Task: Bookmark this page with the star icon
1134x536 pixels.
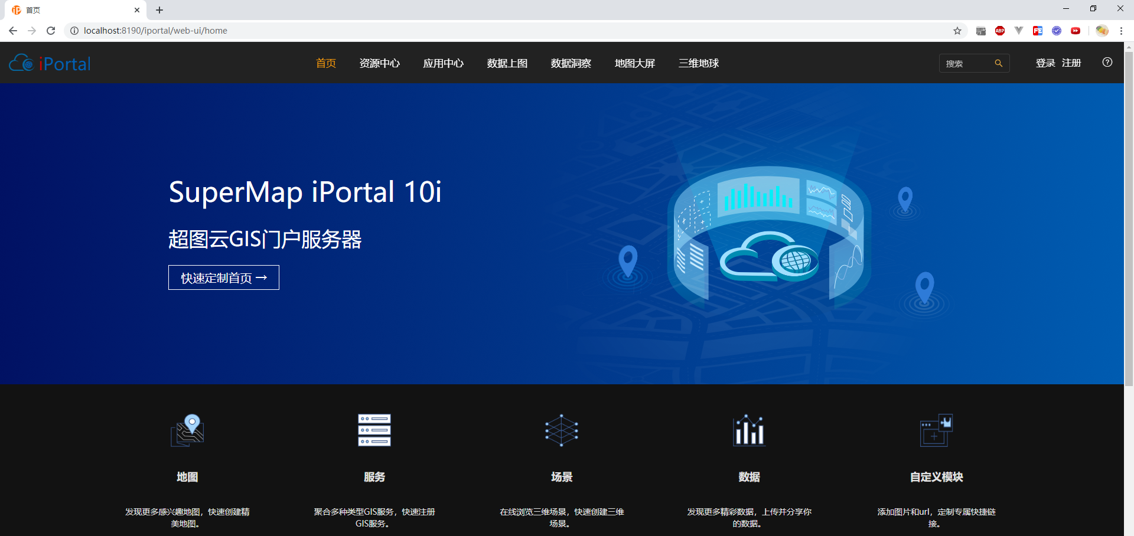Action: click(957, 30)
